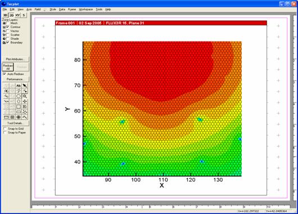
Task: Select the polyline drawing tool
Action: (19, 91)
